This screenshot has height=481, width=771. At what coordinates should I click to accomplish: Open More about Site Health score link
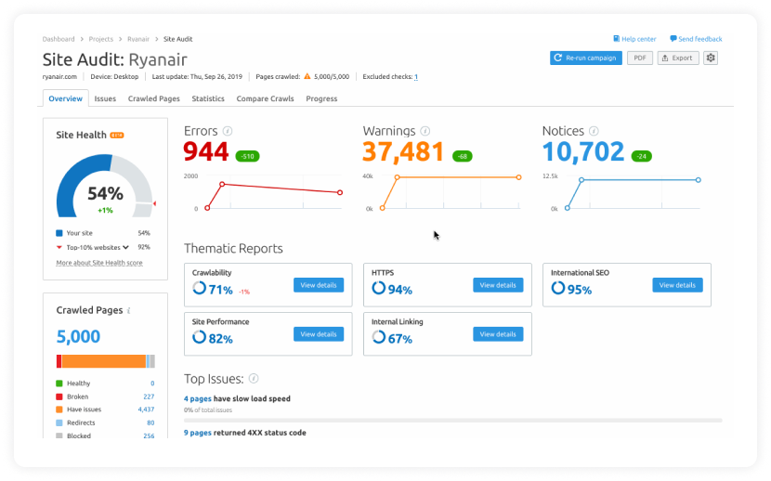point(99,263)
